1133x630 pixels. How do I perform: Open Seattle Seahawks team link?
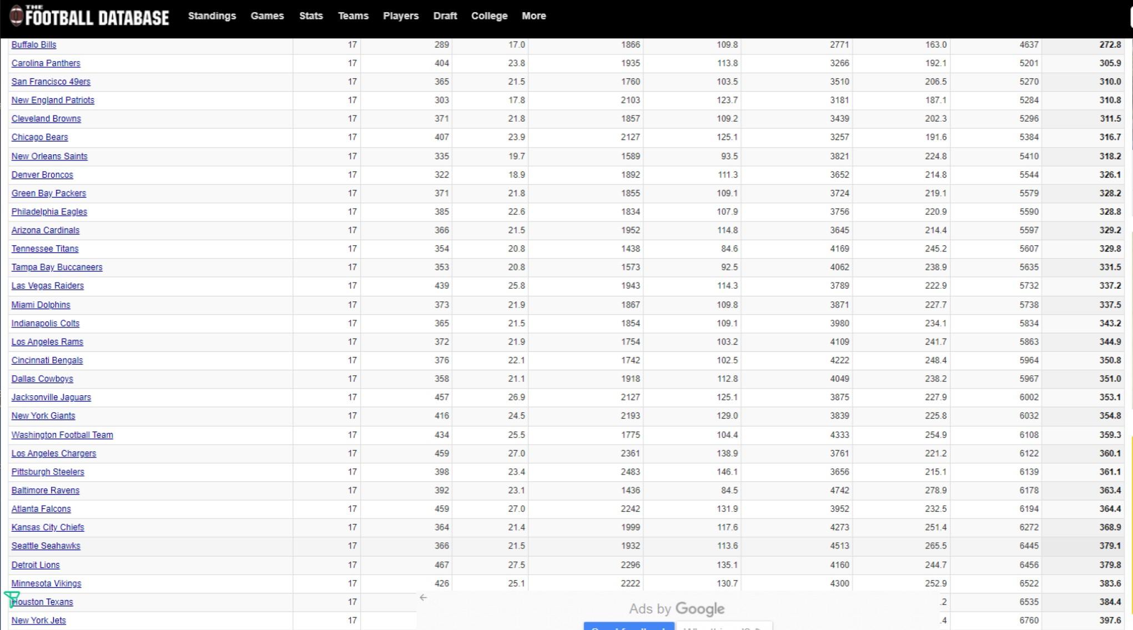pos(46,546)
